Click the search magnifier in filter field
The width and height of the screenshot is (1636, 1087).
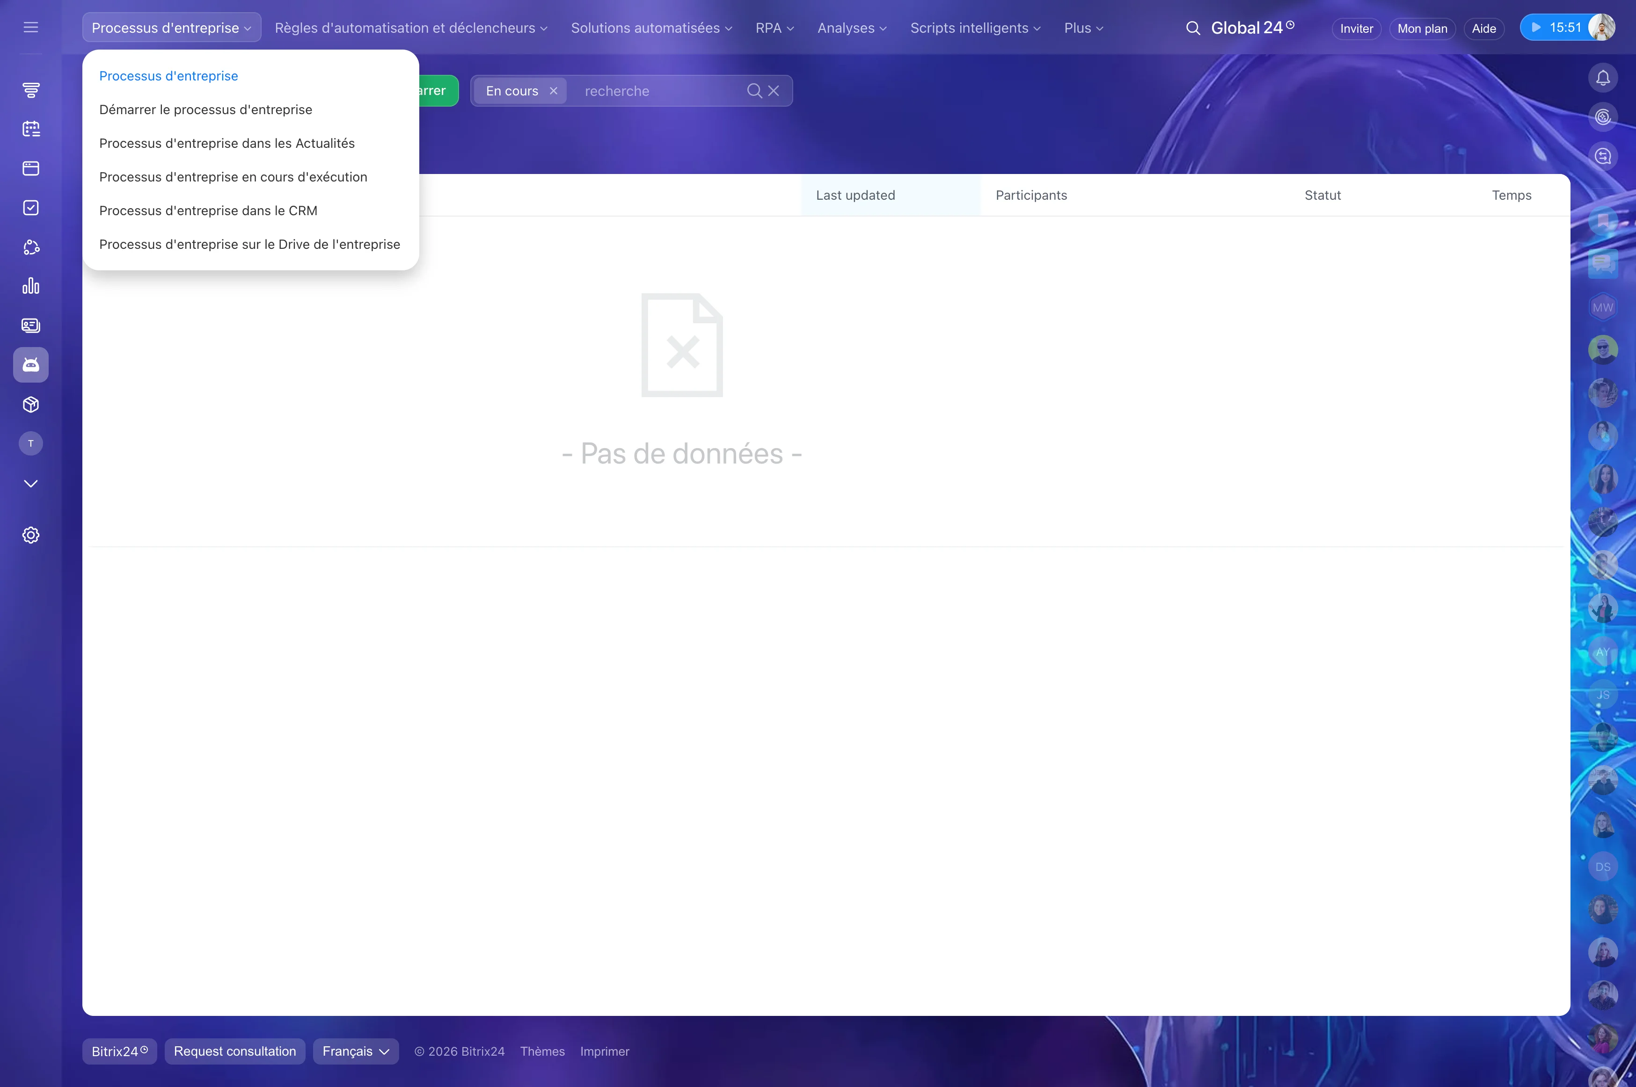[x=754, y=91]
